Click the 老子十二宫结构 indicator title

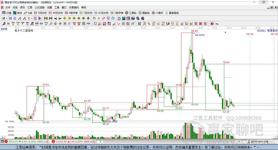point(24,31)
